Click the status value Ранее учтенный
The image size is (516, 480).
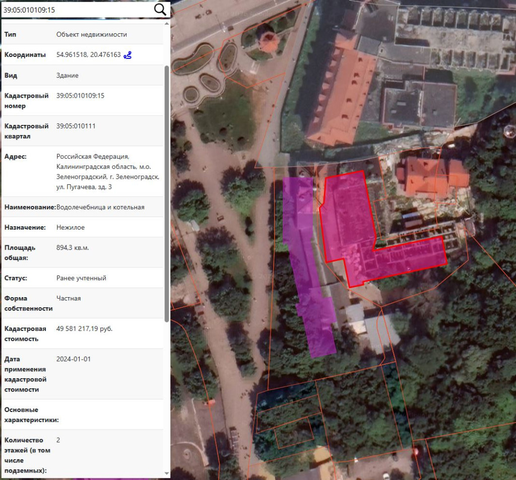[x=81, y=278]
